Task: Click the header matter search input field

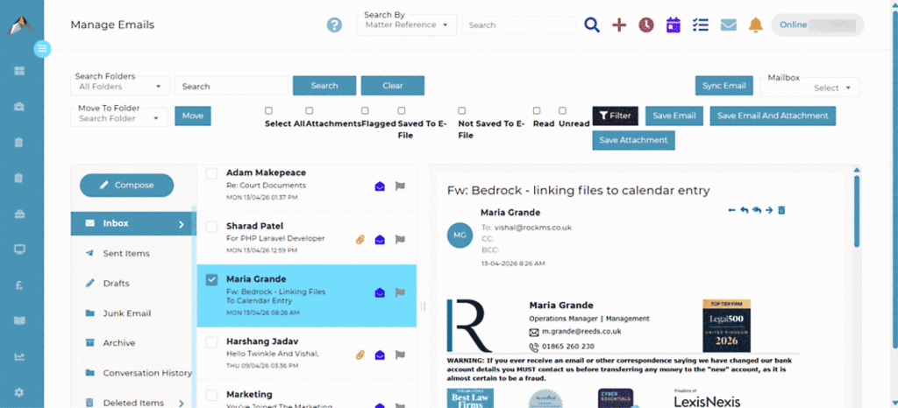Action: (518, 25)
